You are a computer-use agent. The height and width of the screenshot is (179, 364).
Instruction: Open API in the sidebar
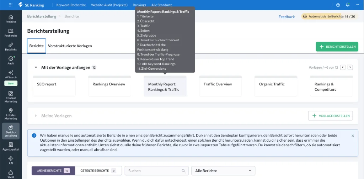click(11, 160)
